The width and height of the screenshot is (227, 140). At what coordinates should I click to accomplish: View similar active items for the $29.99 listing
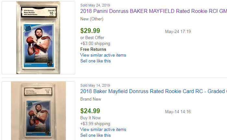tap(103, 55)
